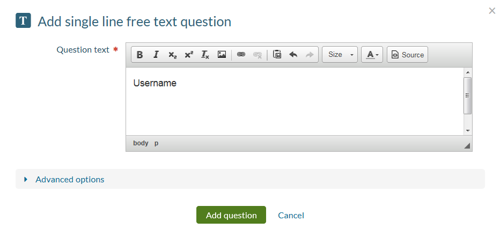Apply italic formatting with the I icon
The image size is (500, 236).
pos(156,55)
